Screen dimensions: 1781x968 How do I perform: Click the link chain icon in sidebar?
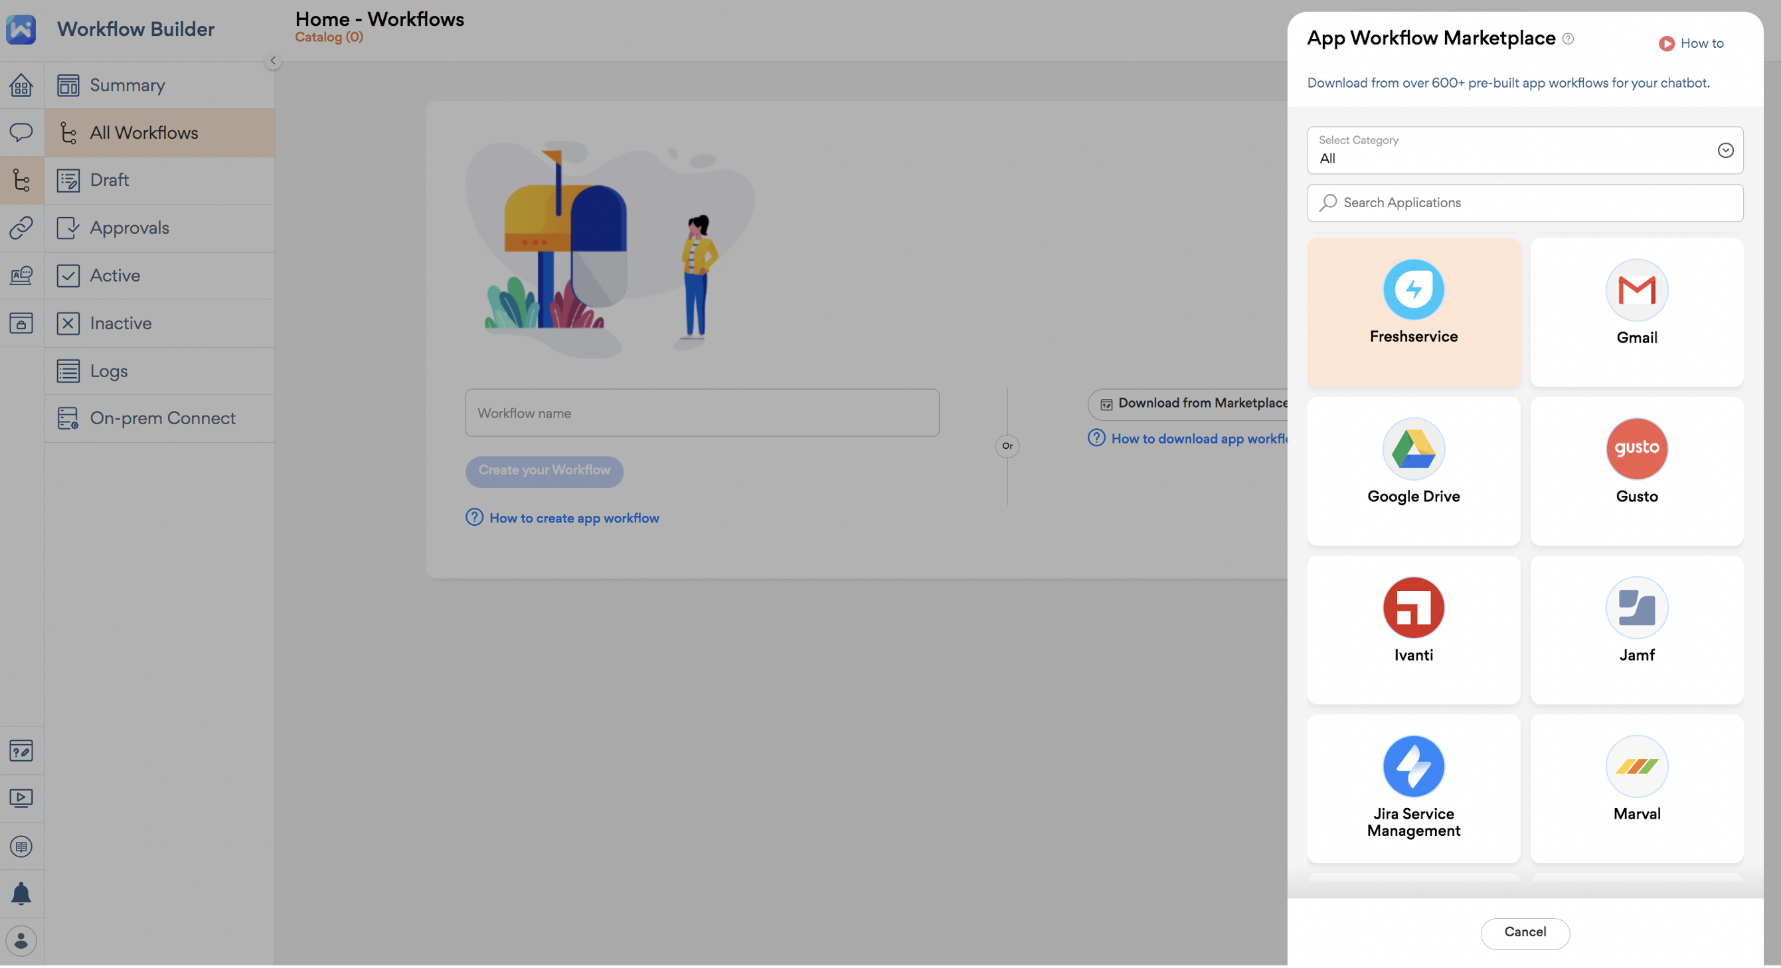[x=21, y=228]
